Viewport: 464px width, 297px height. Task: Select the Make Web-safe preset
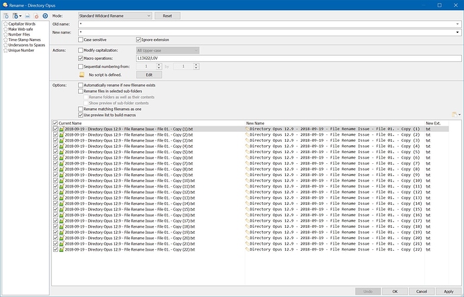coord(21,29)
